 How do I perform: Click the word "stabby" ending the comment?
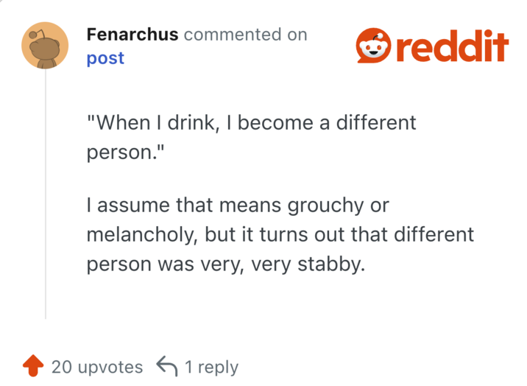[x=330, y=264]
